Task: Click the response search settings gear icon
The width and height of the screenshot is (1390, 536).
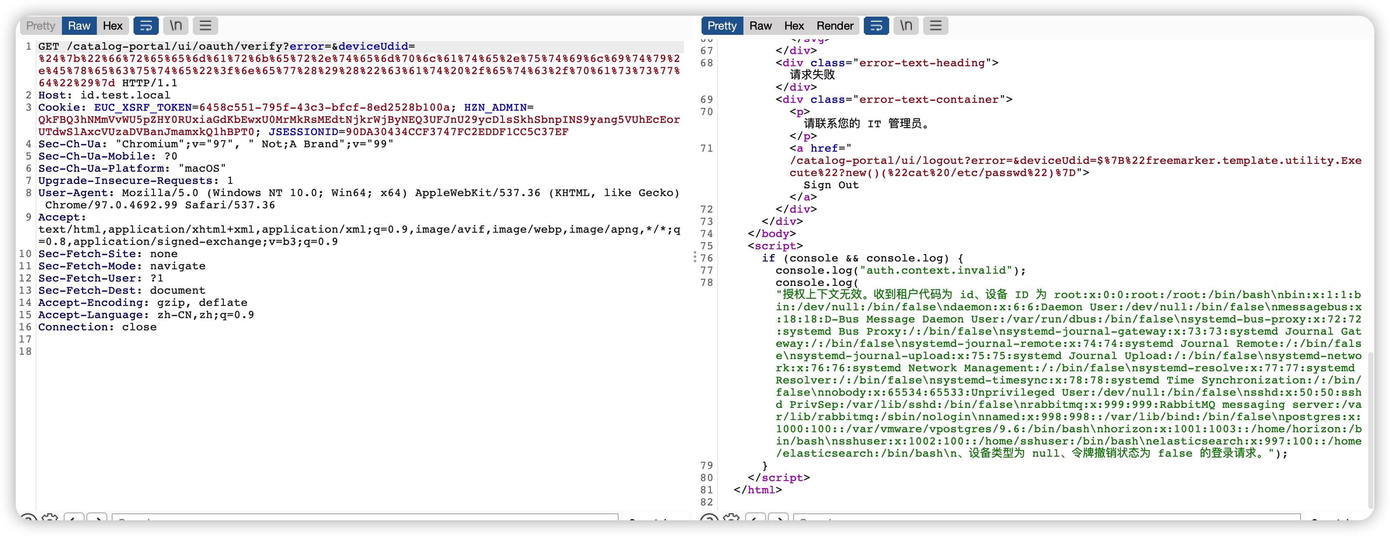Action: [731, 519]
